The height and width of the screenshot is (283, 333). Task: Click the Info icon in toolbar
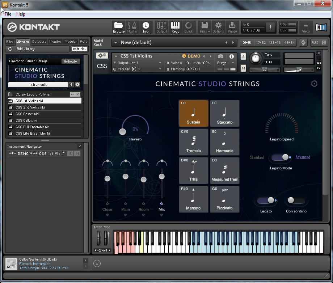[146, 27]
